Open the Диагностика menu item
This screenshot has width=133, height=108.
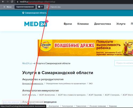point(102,24)
